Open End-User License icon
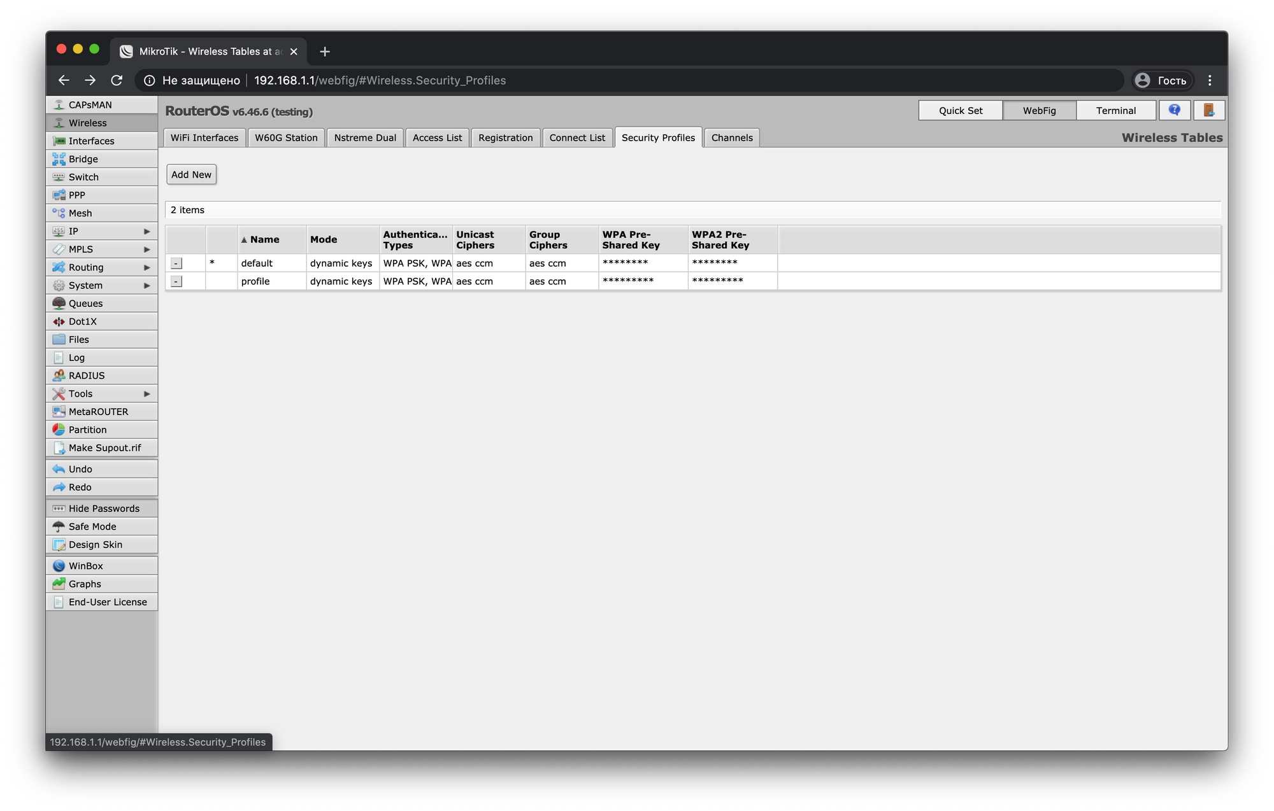This screenshot has height=811, width=1274. [x=59, y=602]
